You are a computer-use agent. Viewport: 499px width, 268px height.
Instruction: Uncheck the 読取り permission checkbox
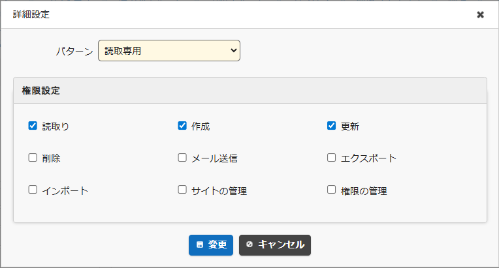[33, 126]
